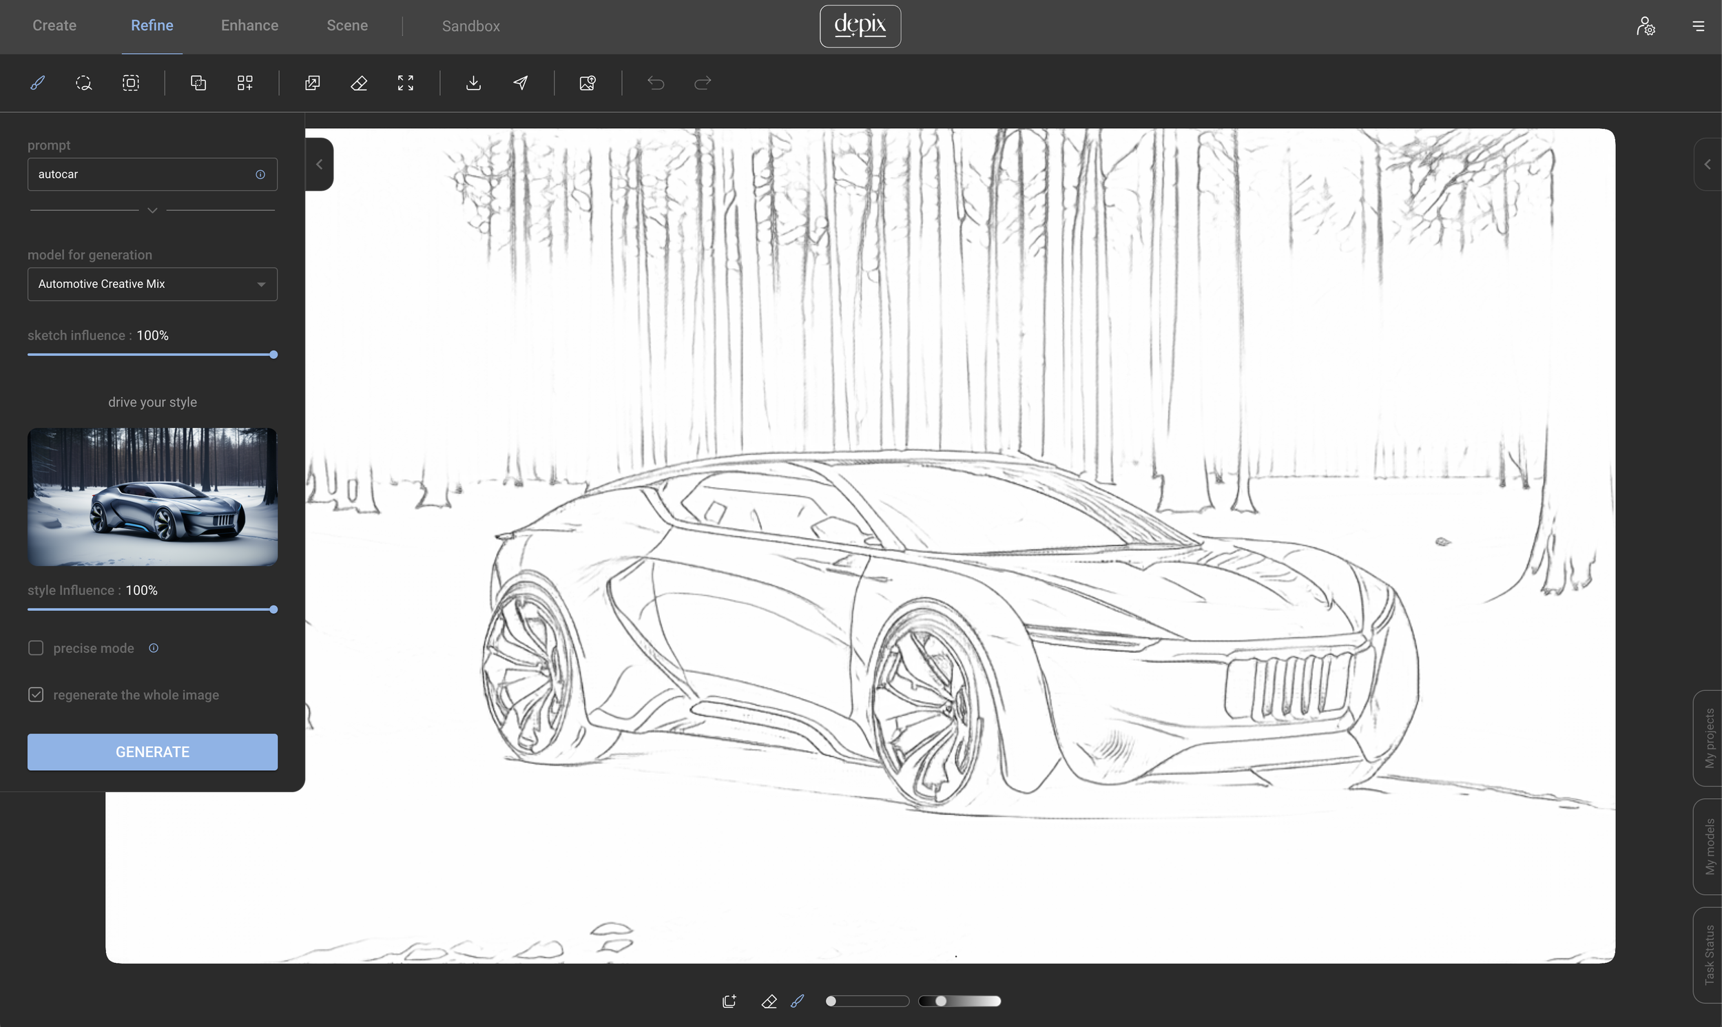Open the Automotive Creative Mix model dropdown
Image resolution: width=1722 pixels, height=1027 pixels.
152,284
